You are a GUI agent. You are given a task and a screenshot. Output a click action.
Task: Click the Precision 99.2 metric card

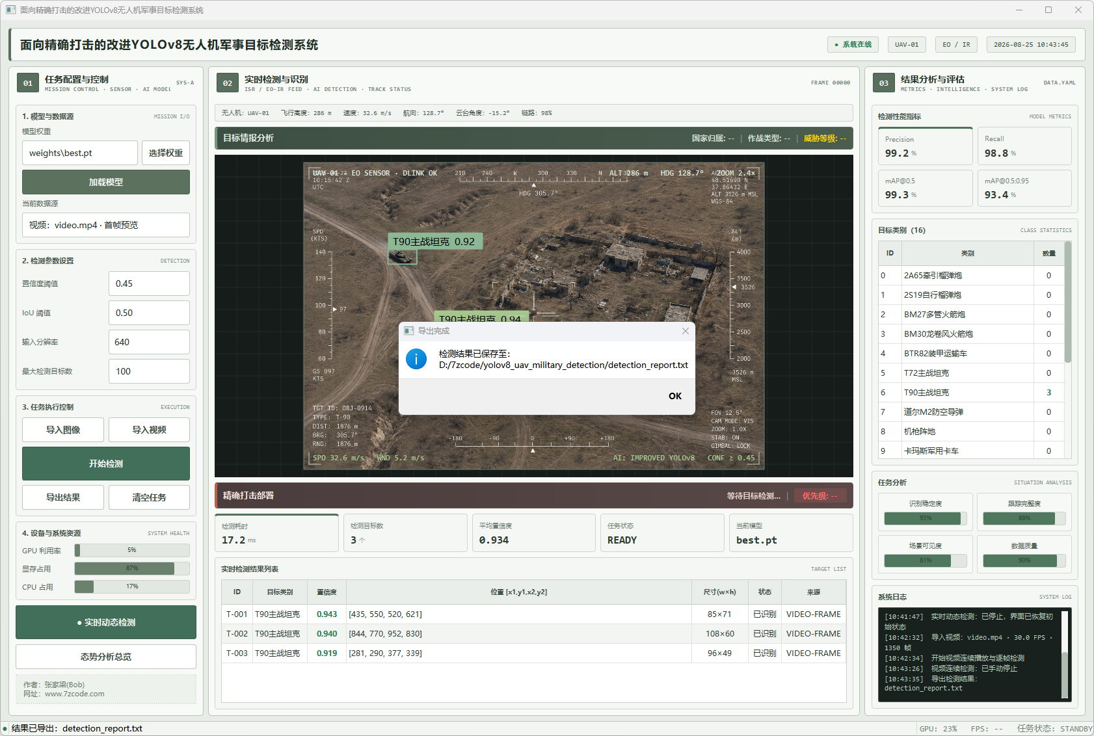(926, 147)
